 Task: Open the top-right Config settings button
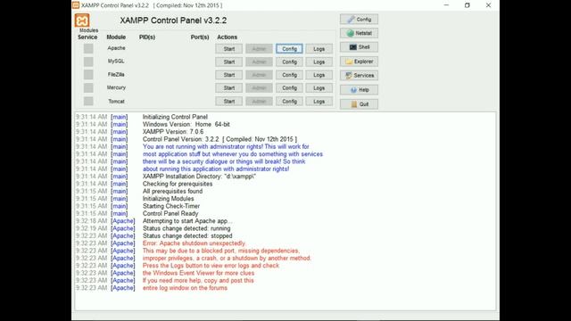pyautogui.click(x=359, y=20)
